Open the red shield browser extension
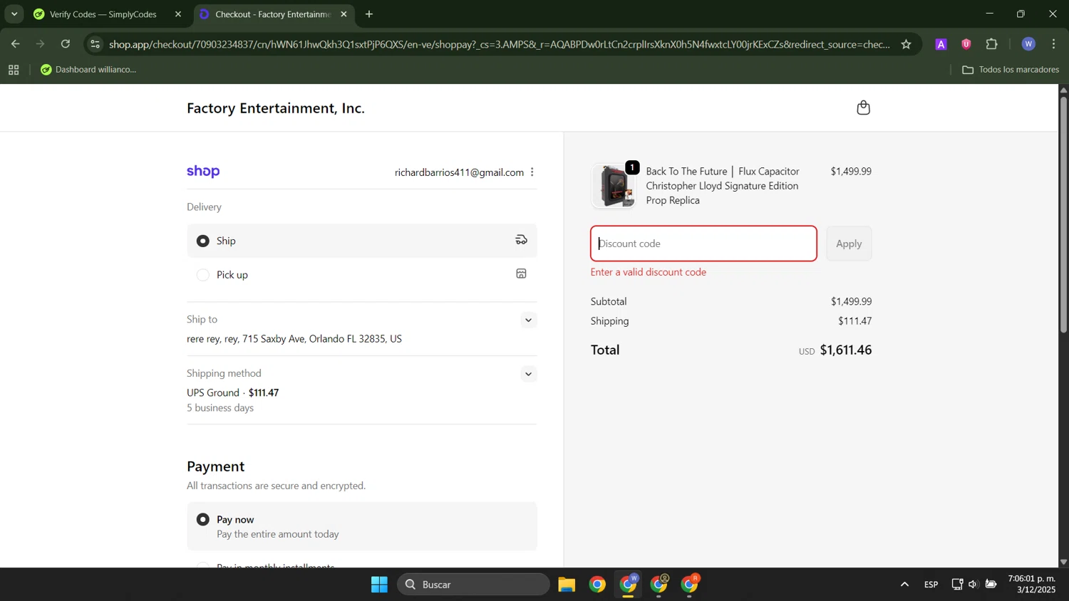 pos(966,44)
